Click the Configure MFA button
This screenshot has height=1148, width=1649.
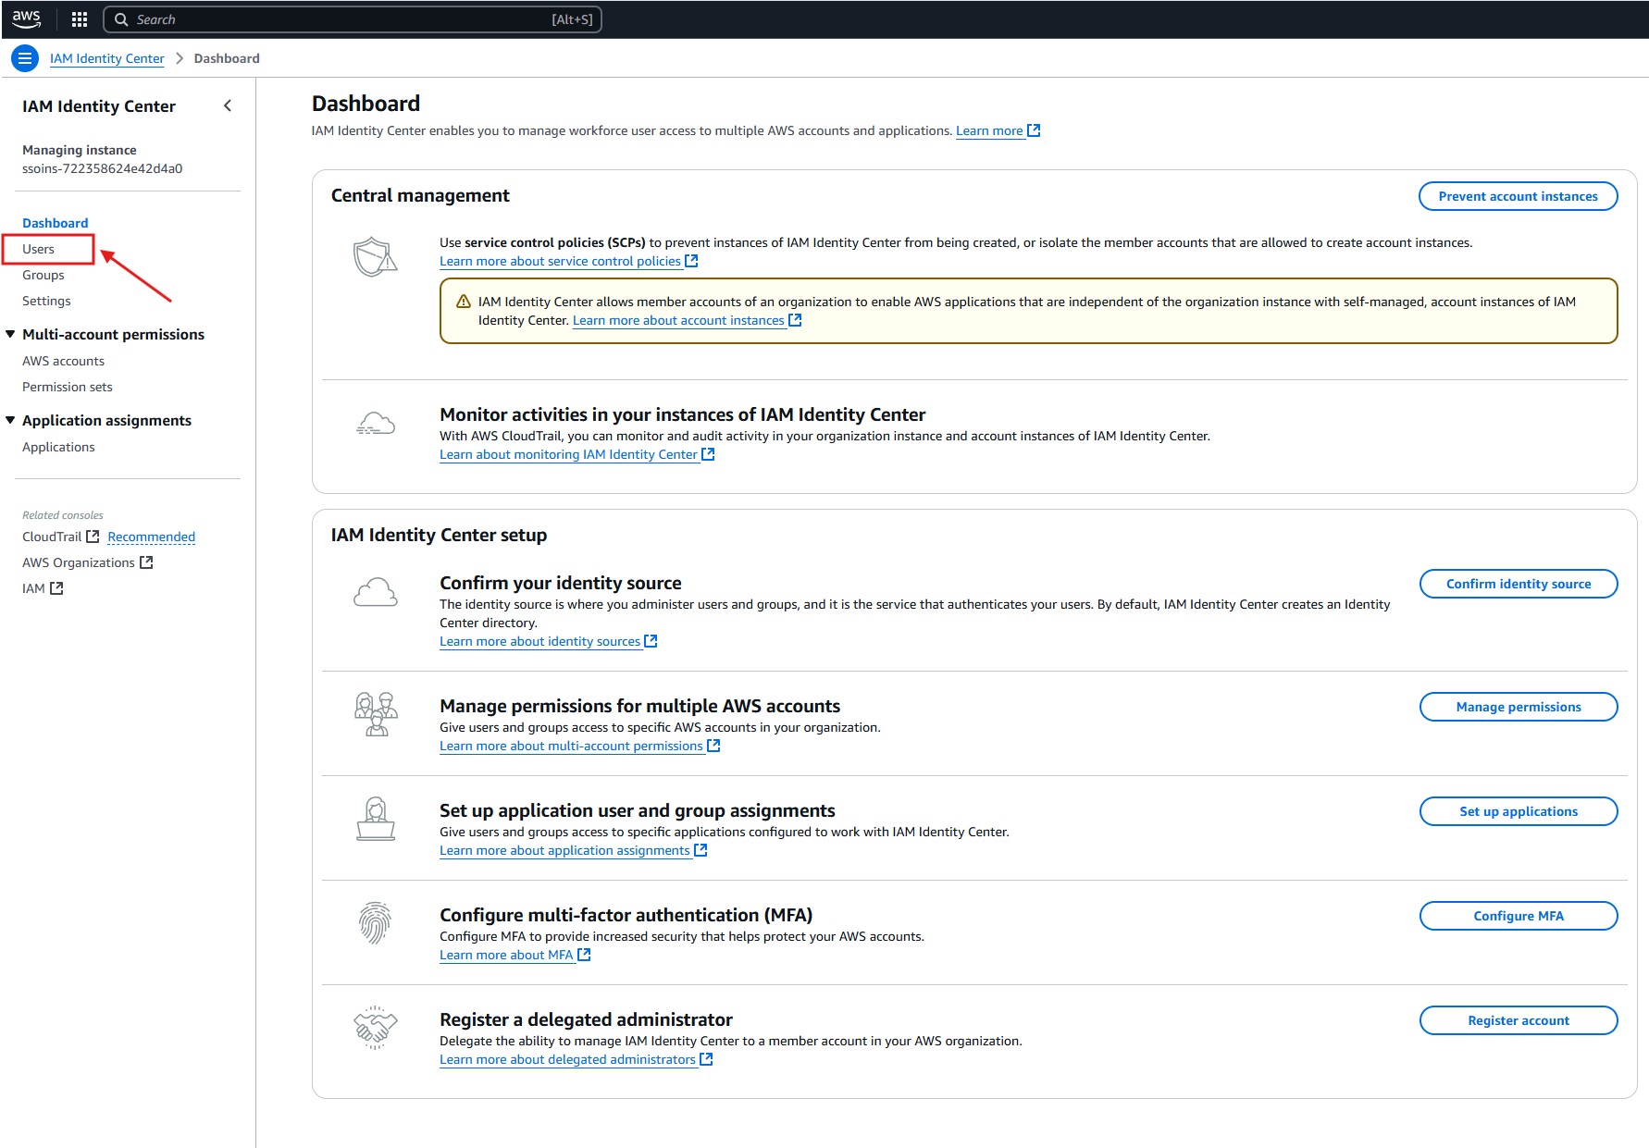point(1518,916)
